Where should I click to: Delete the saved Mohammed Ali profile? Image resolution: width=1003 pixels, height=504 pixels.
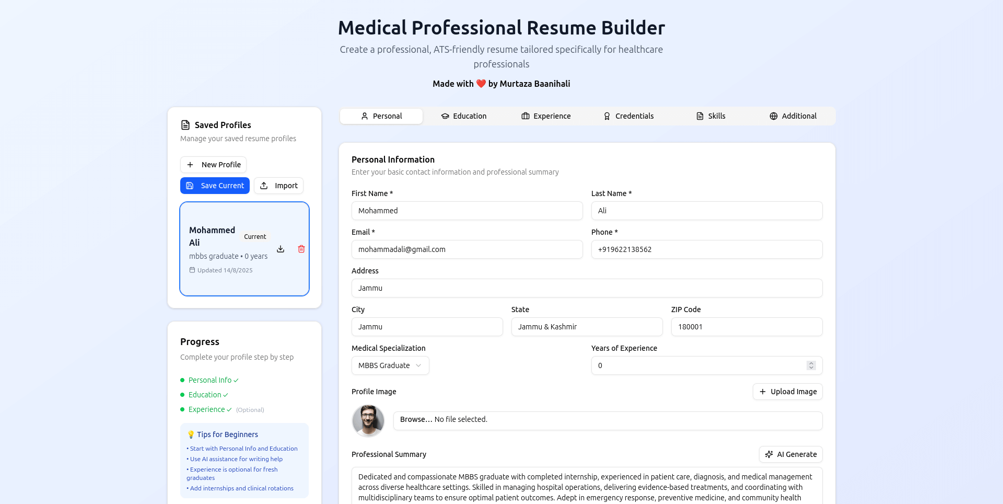[x=301, y=249]
